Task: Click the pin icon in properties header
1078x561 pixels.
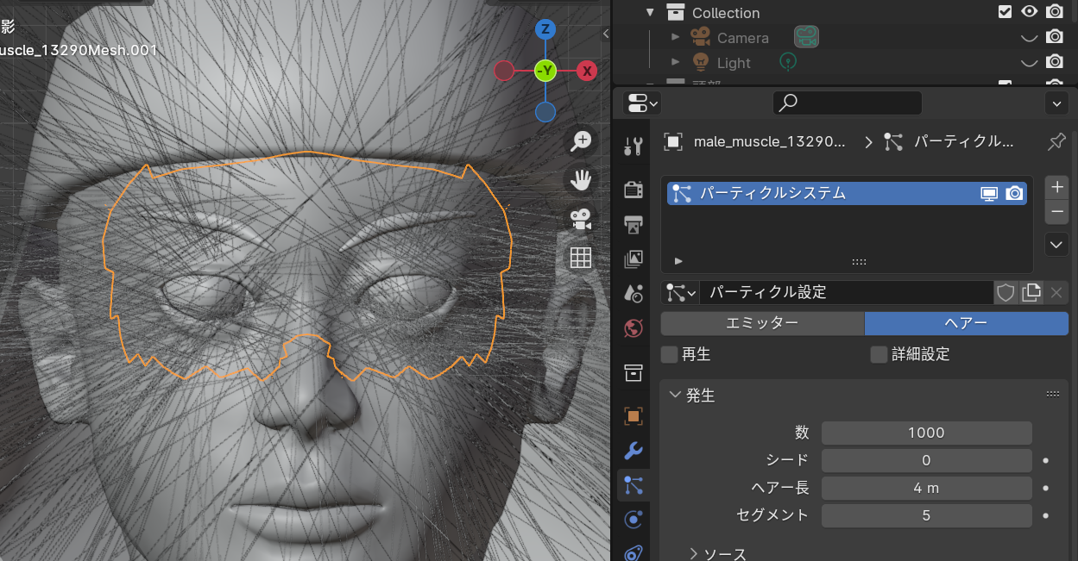Action: pyautogui.click(x=1056, y=141)
